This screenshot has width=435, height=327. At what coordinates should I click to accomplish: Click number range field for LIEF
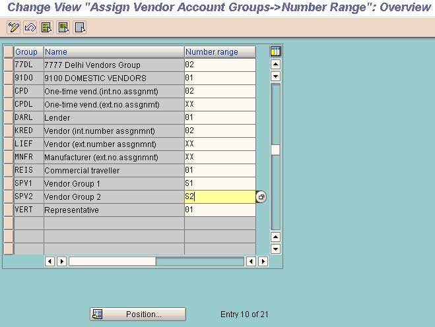[x=220, y=144]
